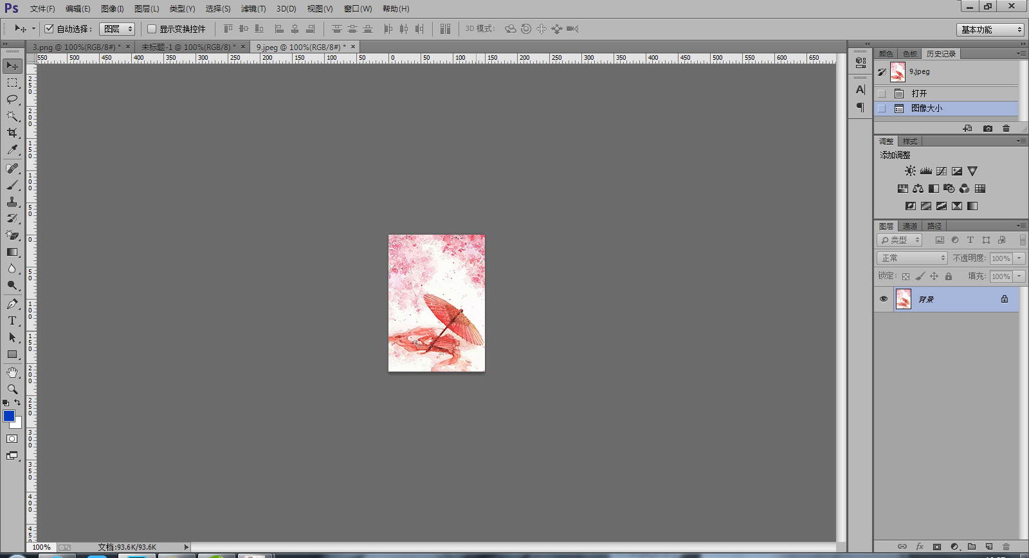This screenshot has height=558, width=1029.
Task: Select the Brush tool
Action: [12, 185]
